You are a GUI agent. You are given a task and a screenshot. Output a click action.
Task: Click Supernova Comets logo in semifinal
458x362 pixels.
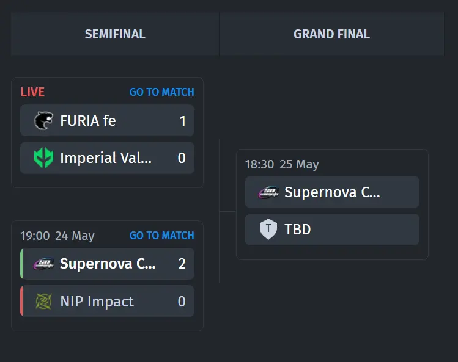pos(43,264)
